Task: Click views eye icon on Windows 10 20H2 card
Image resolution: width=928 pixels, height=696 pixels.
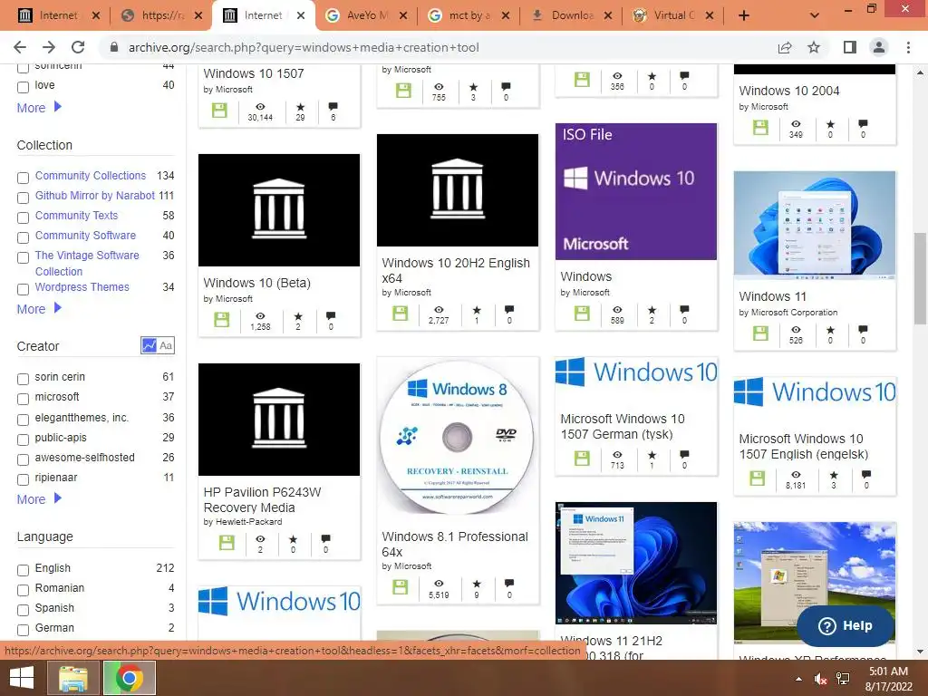Action: pyautogui.click(x=439, y=310)
